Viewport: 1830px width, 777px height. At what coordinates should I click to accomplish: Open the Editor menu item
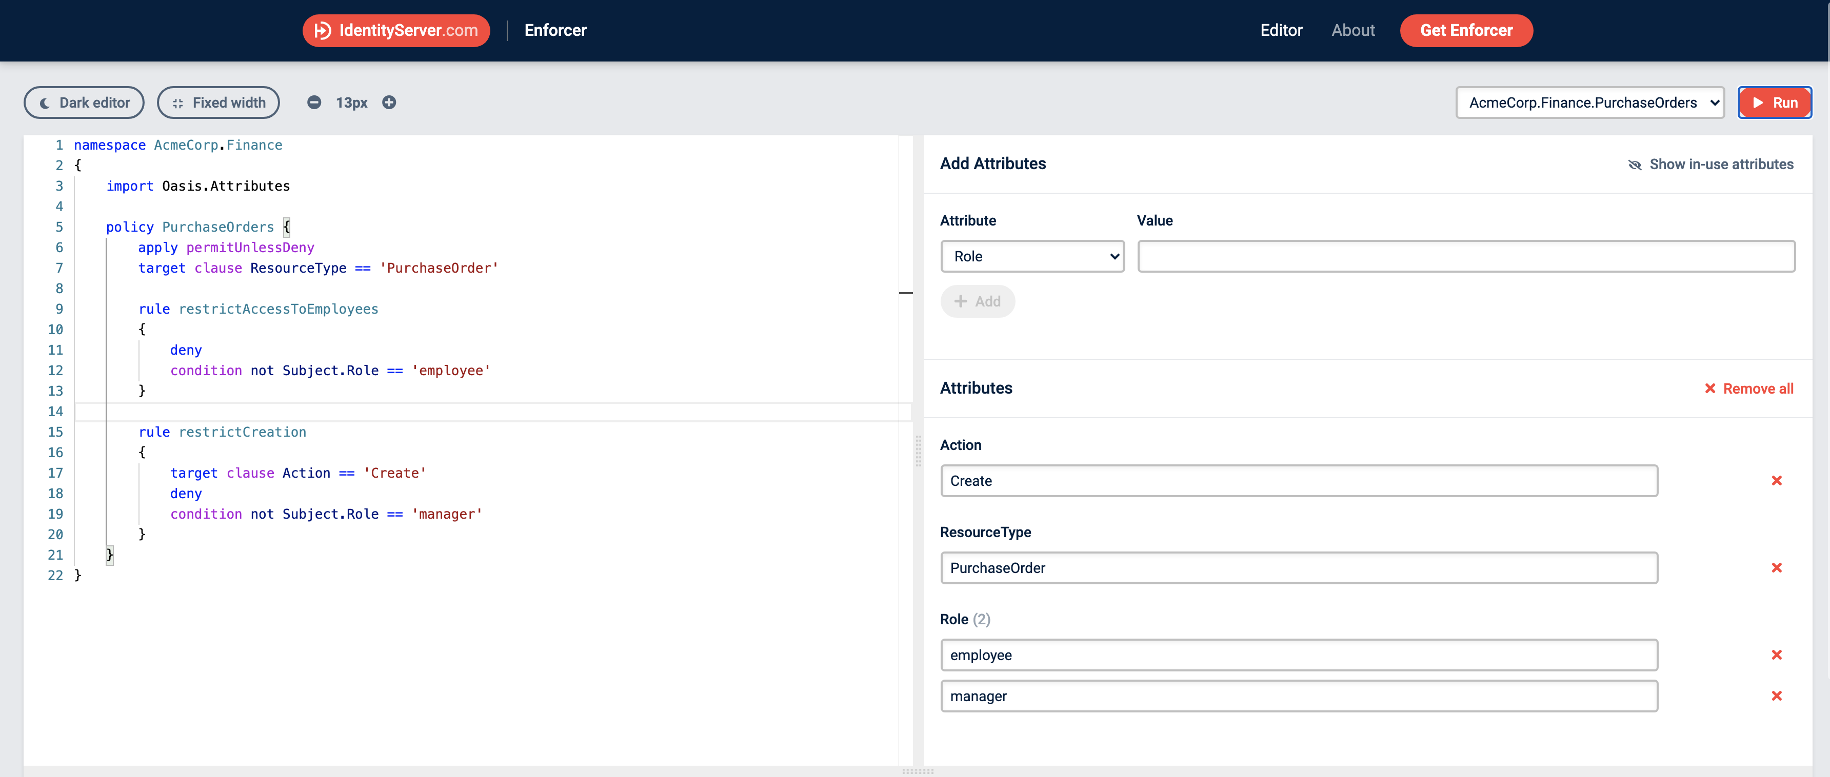click(x=1281, y=31)
